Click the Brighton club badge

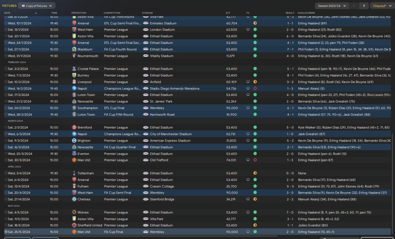click(x=74, y=141)
